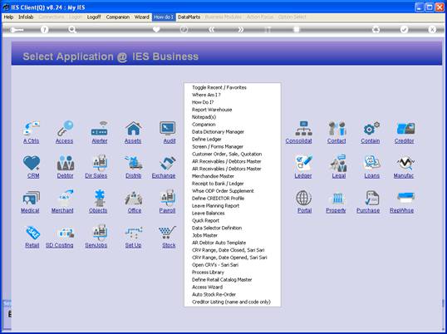Launch the Dir Sales icon
Image resolution: width=447 pixels, height=334 pixels.
(100, 163)
